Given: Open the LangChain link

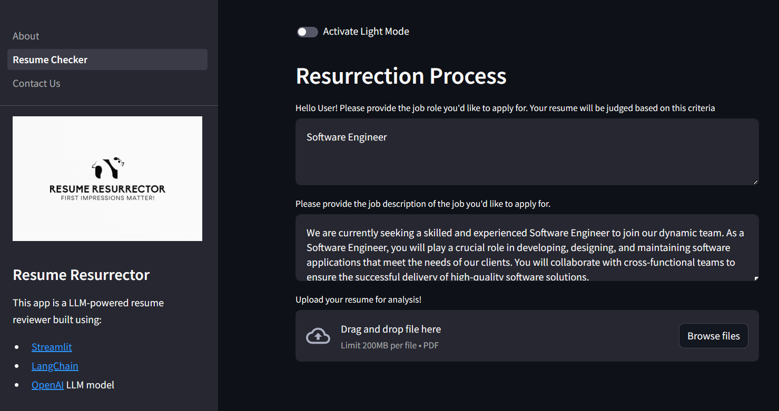Looking at the screenshot, I should tap(55, 366).
